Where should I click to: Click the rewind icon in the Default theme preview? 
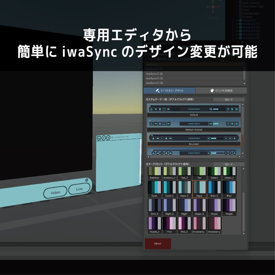point(156,109)
